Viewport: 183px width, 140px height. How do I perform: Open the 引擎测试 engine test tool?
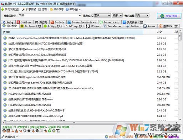[29, 9]
